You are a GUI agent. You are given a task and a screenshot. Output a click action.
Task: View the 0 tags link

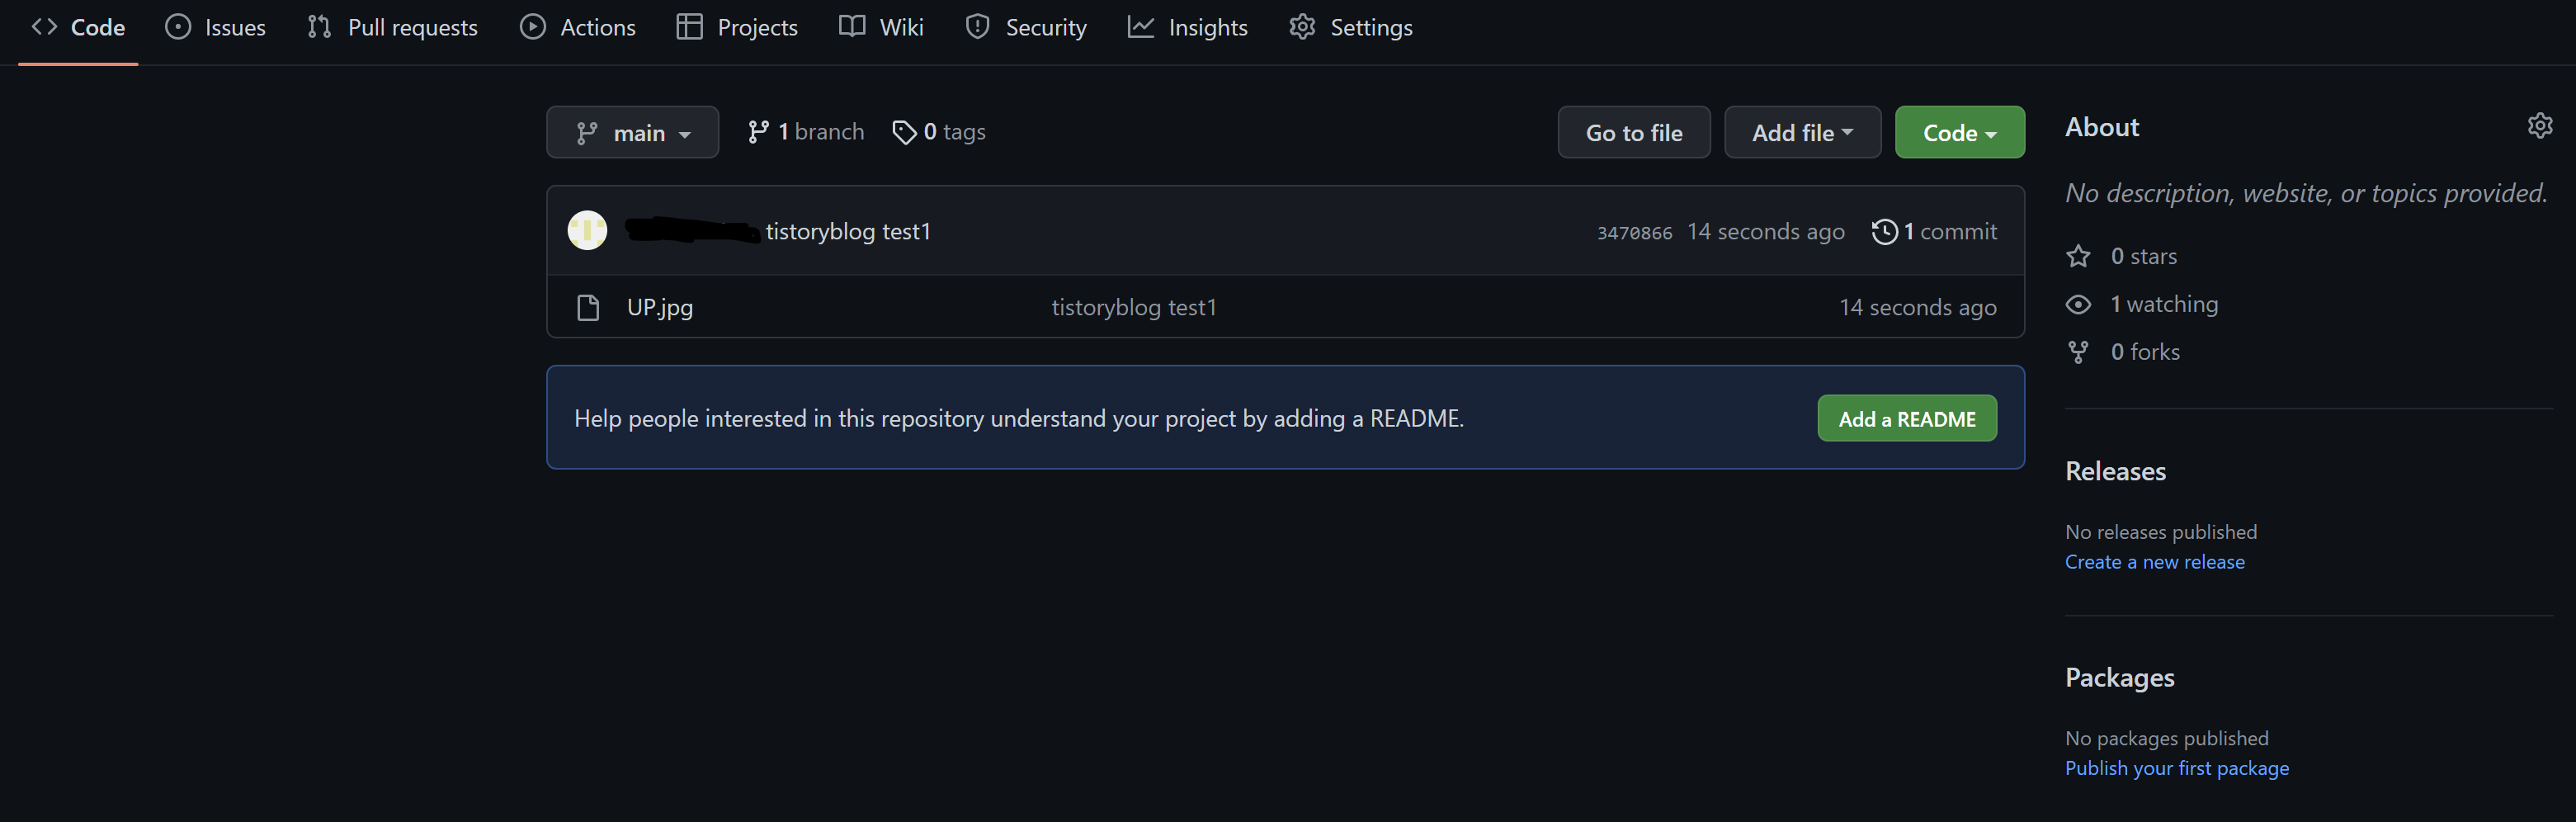point(938,132)
